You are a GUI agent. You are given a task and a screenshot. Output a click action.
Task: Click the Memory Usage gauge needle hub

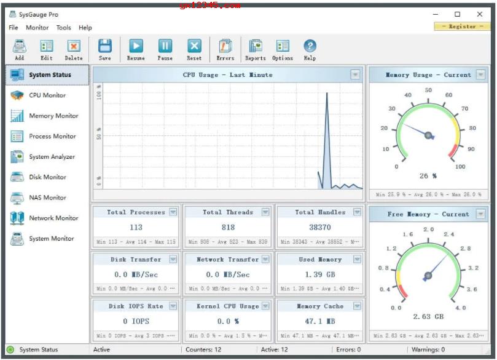[429, 135]
